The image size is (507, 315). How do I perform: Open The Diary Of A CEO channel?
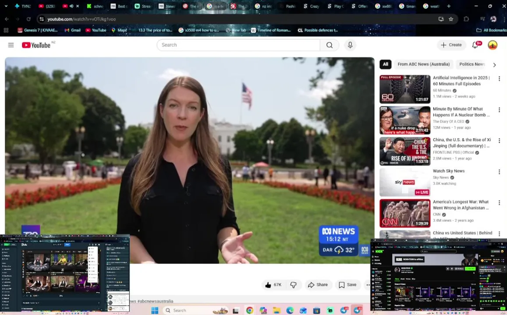(448, 122)
